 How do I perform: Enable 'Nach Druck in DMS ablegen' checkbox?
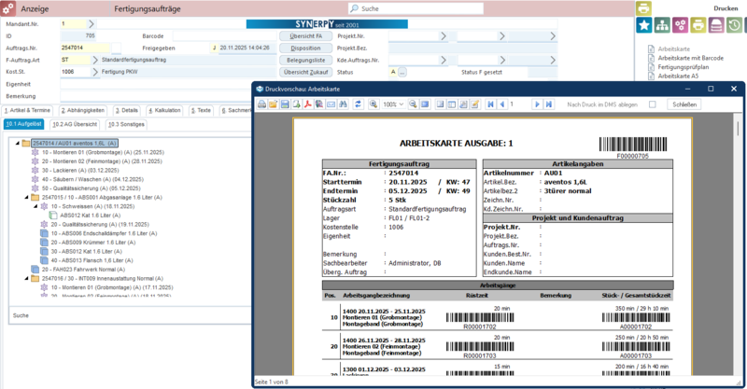tap(653, 104)
